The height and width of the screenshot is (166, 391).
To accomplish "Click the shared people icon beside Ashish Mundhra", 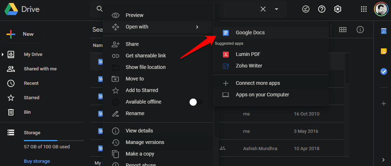I will 222,148.
